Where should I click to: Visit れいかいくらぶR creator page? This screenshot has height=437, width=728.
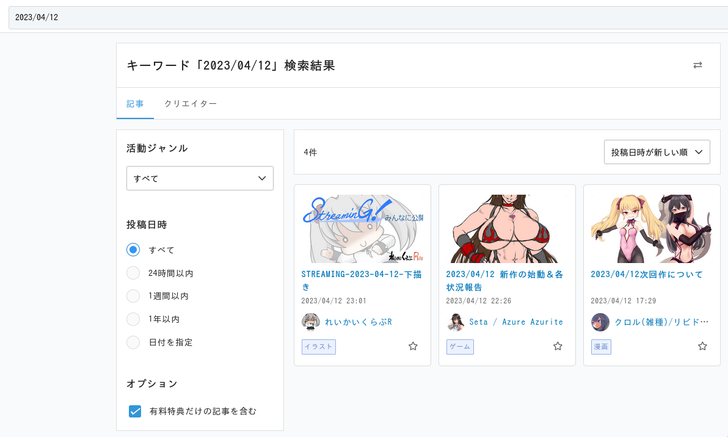[359, 322]
